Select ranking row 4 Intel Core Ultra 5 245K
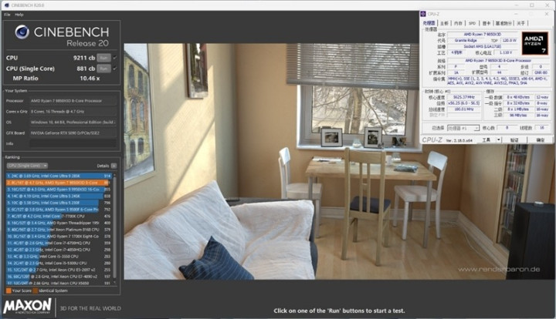 pyautogui.click(x=59, y=196)
